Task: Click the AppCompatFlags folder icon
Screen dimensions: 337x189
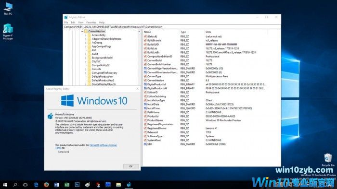Action: [89, 46]
